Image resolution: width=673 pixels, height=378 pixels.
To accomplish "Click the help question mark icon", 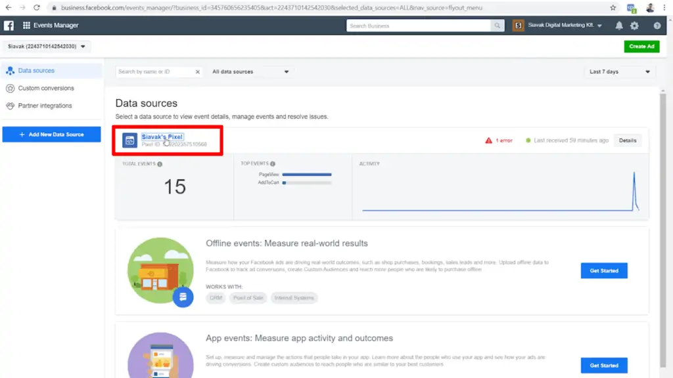I will tap(657, 26).
